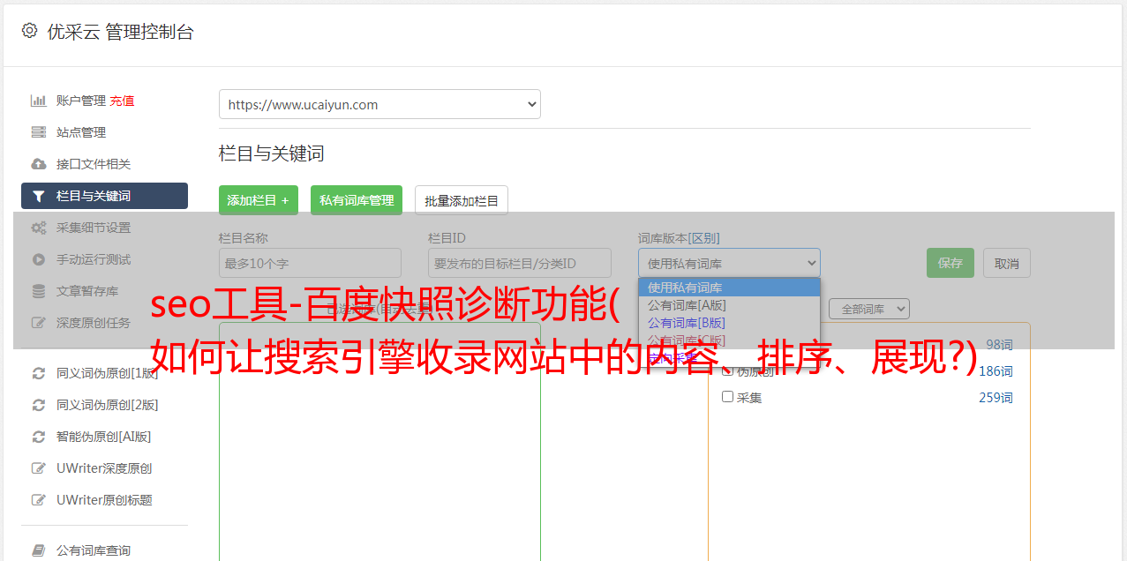Click the 取消 button

point(1007,263)
